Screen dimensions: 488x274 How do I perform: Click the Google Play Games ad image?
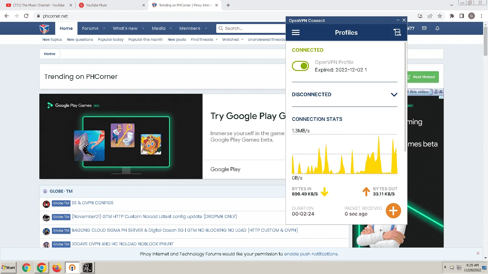click(x=121, y=136)
